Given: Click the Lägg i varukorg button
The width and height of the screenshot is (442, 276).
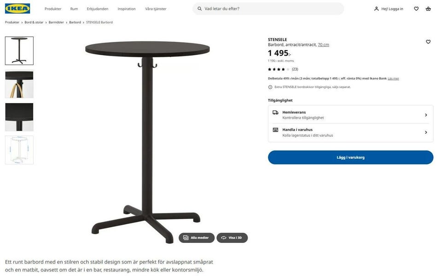Looking at the screenshot, I should [350, 157].
